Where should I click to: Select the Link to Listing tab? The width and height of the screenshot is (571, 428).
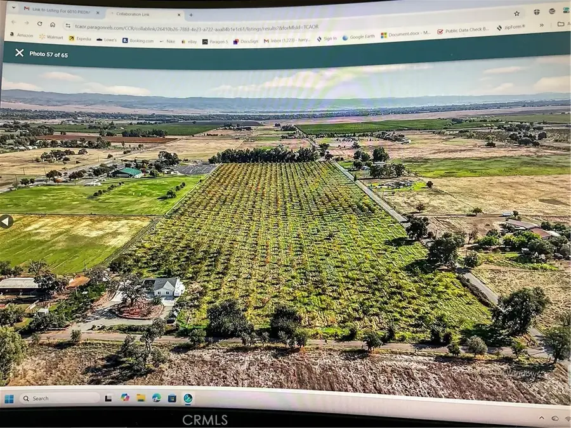pos(60,10)
